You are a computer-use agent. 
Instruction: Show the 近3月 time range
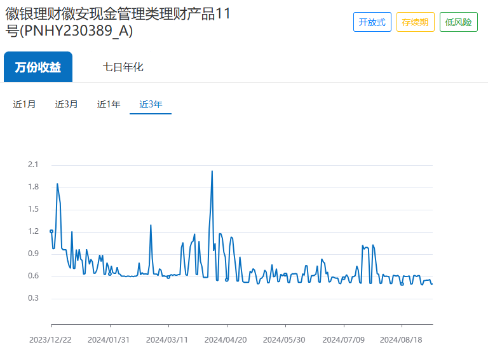(66, 104)
